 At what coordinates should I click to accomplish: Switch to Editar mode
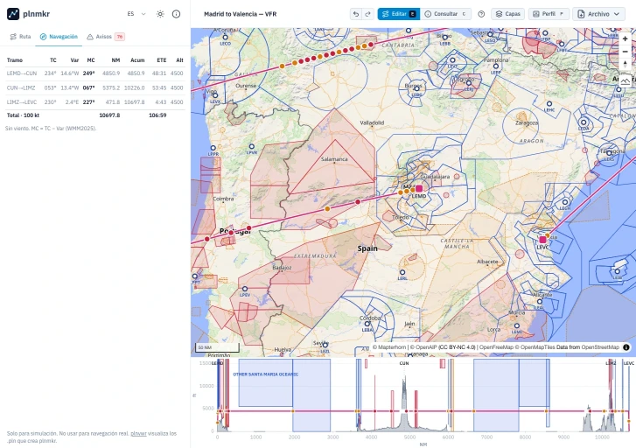[x=399, y=14]
